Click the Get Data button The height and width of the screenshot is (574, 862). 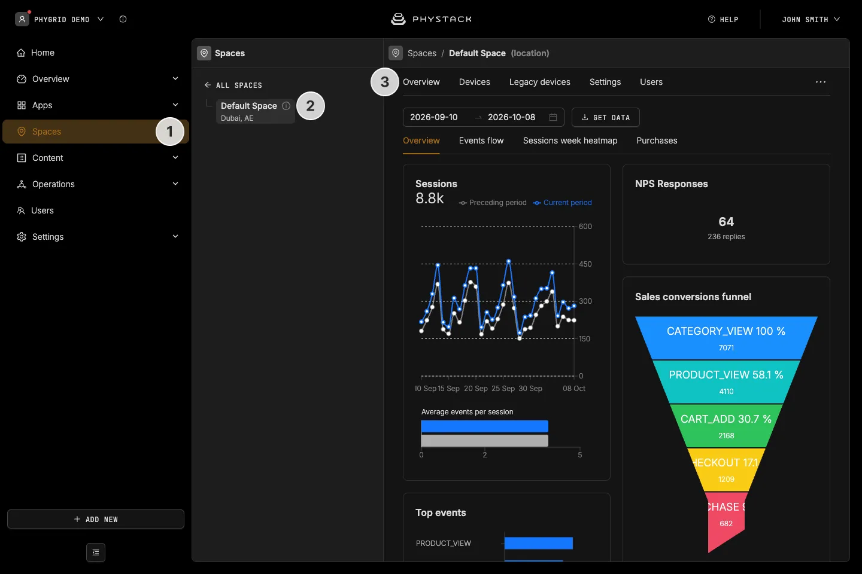606,117
